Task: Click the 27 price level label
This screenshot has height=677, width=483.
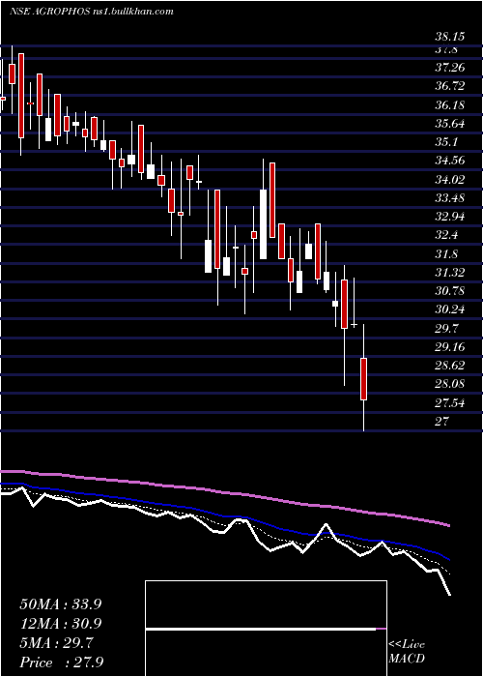Action: coord(442,421)
